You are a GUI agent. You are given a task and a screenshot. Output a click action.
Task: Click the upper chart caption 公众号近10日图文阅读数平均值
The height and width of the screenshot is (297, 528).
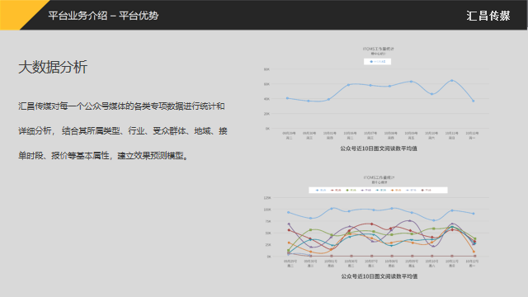[x=379, y=148]
